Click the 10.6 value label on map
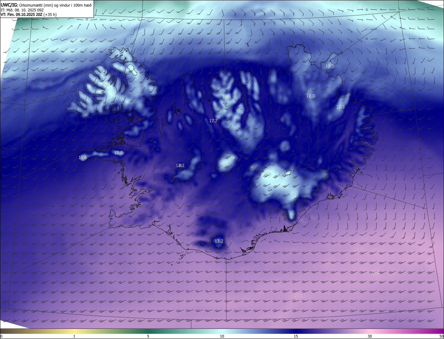444x339 pixels. 83,158
